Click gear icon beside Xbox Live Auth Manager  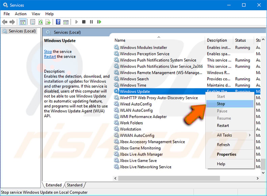click(x=117, y=155)
